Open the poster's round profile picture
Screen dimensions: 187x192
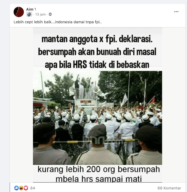19,12
